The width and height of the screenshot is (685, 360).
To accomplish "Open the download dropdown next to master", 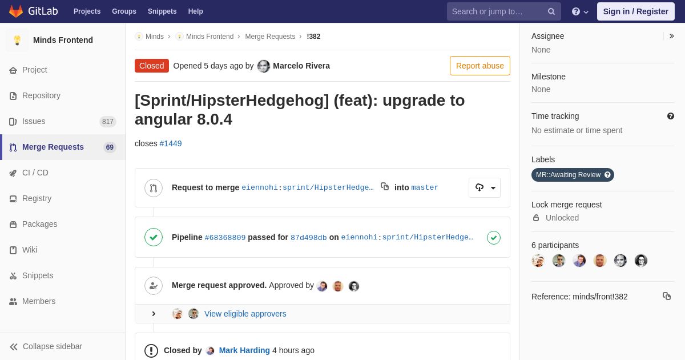I will click(485, 187).
